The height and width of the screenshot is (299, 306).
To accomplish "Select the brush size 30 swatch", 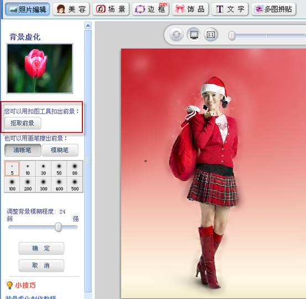I will coord(43,169).
